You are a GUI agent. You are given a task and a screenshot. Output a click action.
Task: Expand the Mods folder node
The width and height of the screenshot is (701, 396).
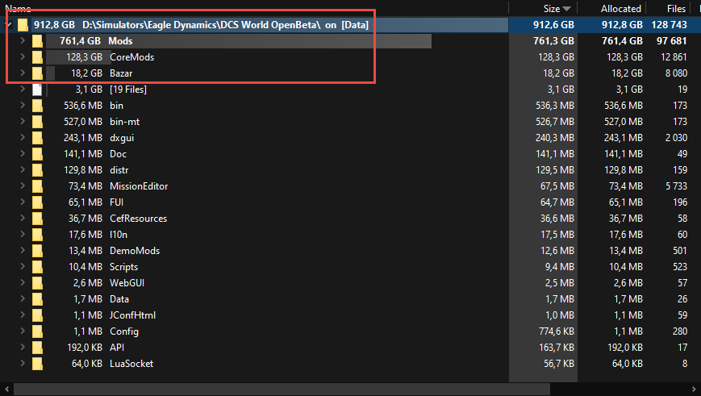[x=23, y=40]
